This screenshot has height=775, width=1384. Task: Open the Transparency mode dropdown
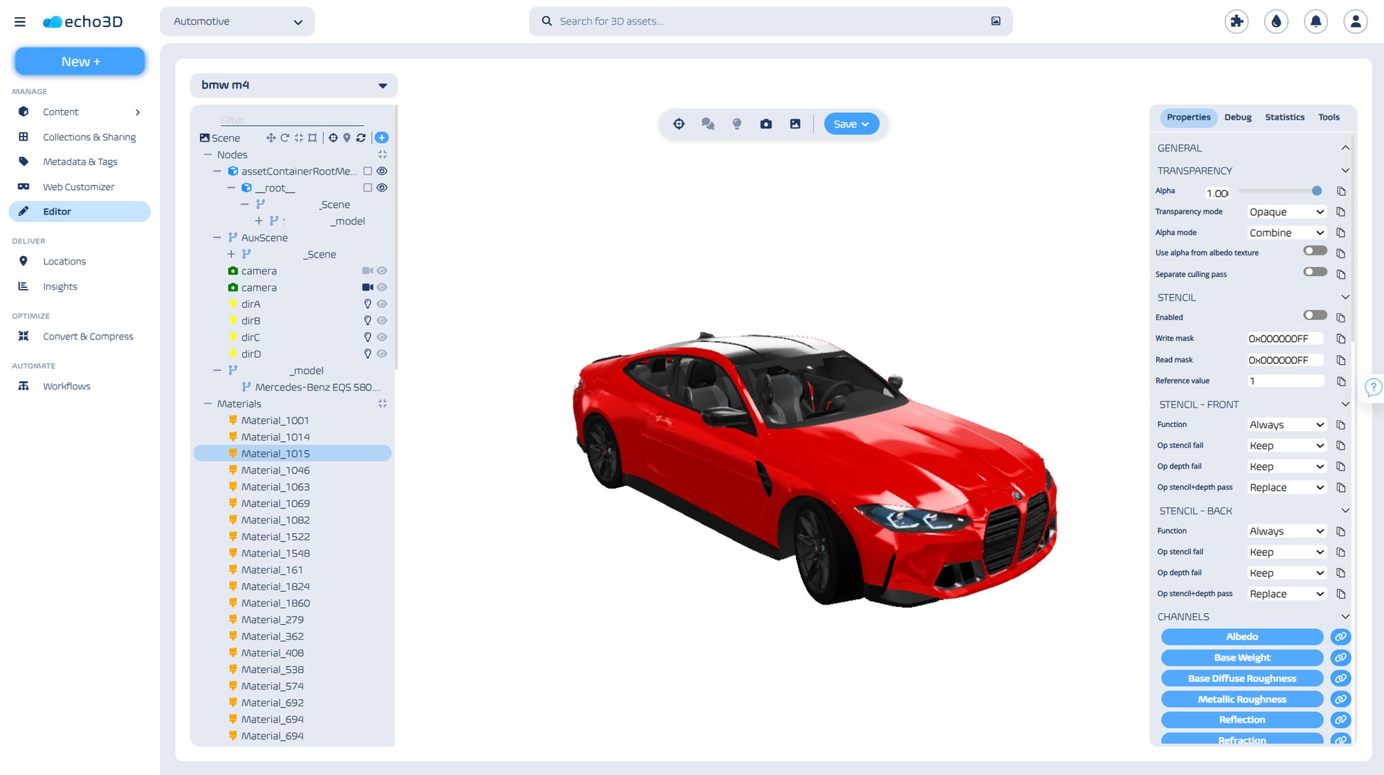(x=1286, y=212)
